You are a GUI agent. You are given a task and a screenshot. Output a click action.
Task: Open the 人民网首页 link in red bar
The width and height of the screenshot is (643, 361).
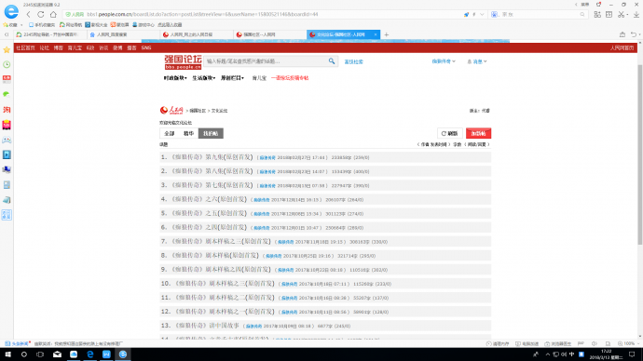(622, 47)
